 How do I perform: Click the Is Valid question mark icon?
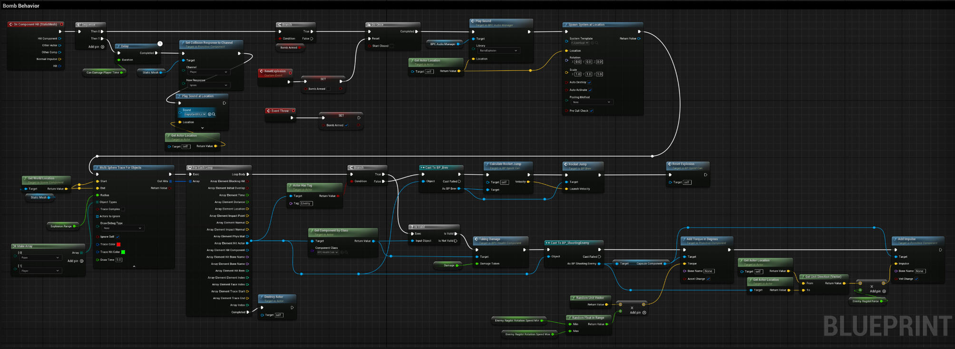click(x=412, y=227)
